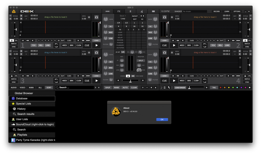
Task: Move playlist item down with down triangle
Action: tap(151, 87)
